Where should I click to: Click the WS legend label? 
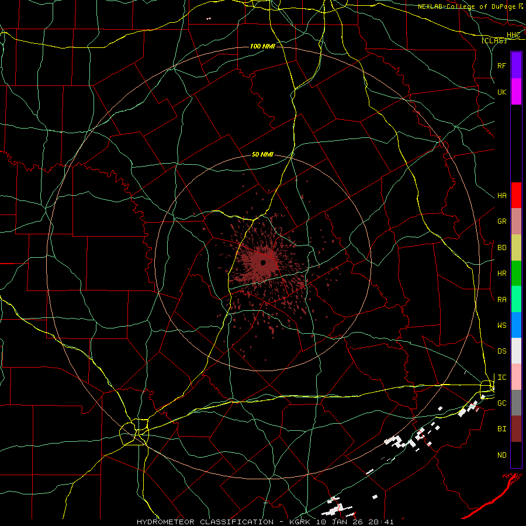point(501,326)
